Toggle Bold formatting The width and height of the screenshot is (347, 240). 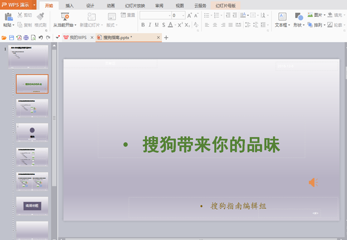pyautogui.click(x=143, y=25)
